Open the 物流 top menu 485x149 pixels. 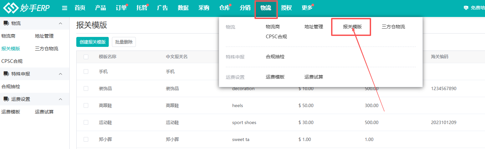(x=266, y=8)
